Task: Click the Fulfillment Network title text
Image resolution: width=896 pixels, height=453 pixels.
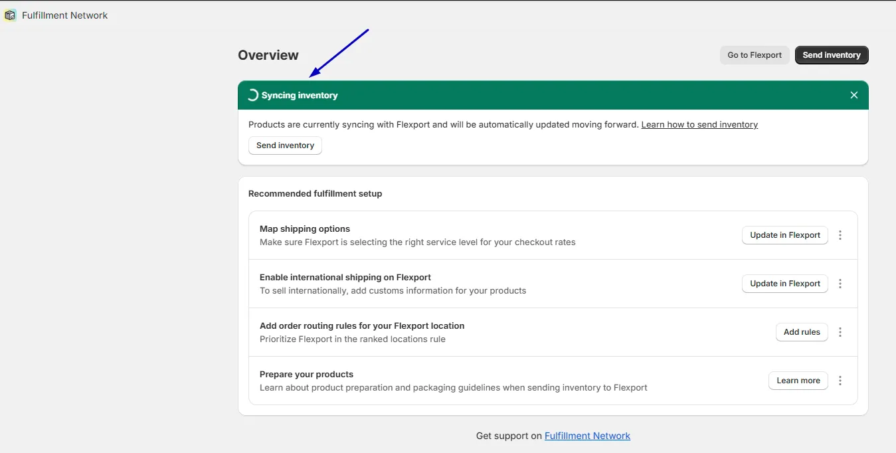Action: [x=64, y=15]
